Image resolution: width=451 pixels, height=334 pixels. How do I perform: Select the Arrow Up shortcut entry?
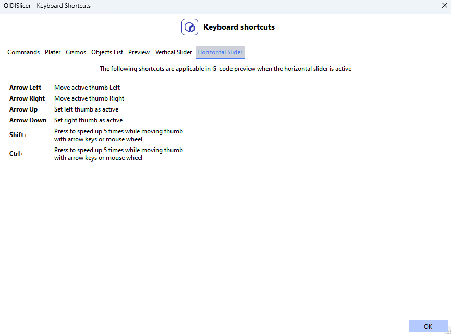click(x=23, y=109)
